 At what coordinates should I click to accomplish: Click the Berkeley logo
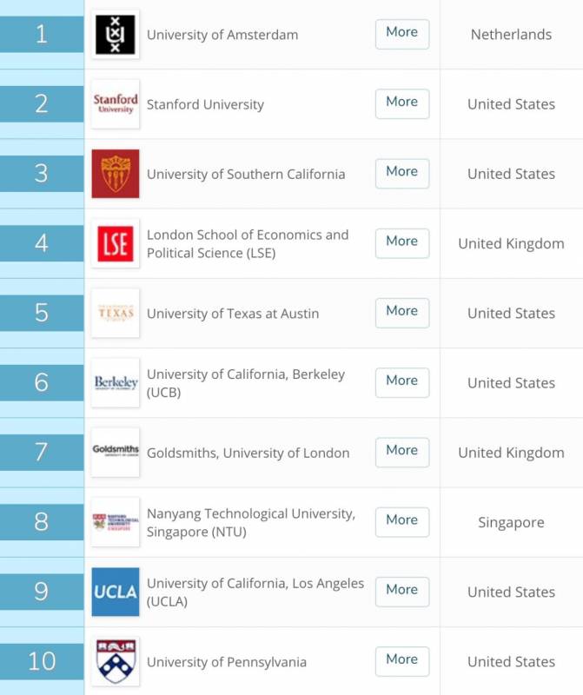pos(115,382)
